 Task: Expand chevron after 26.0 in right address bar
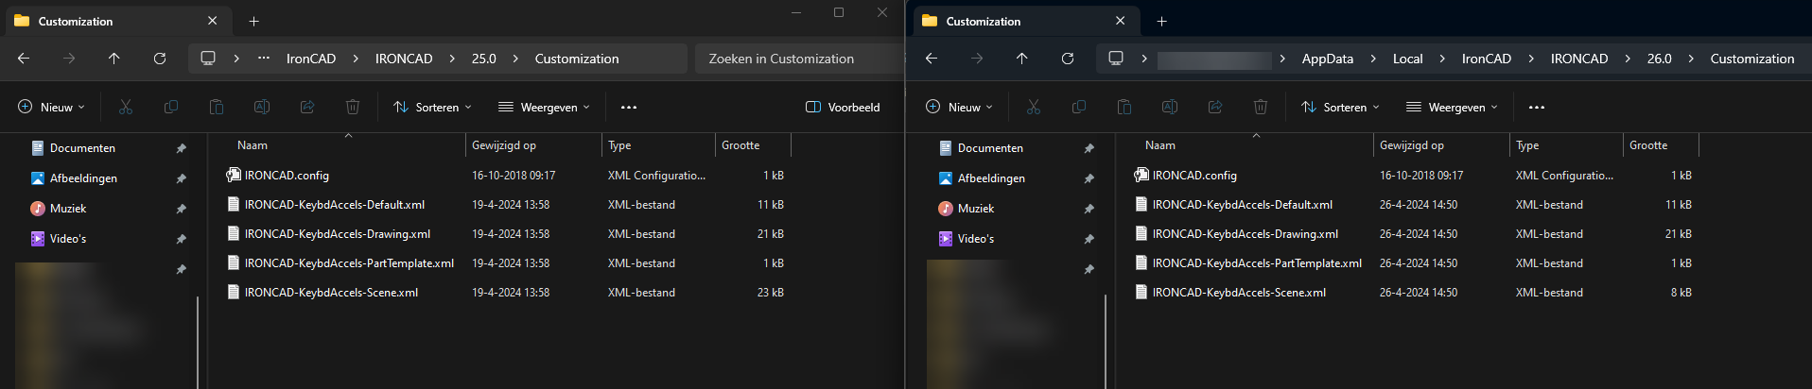click(1691, 59)
